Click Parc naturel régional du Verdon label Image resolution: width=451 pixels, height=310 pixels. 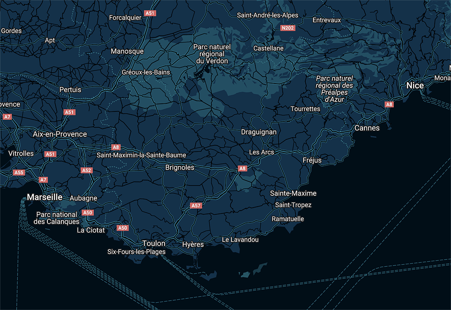(x=212, y=54)
